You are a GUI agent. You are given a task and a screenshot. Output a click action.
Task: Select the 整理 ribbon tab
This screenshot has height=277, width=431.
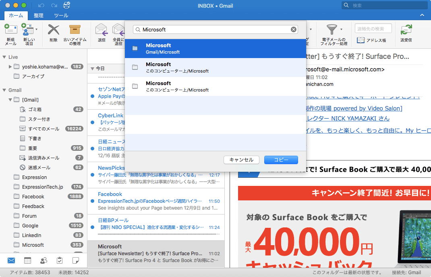click(x=39, y=15)
